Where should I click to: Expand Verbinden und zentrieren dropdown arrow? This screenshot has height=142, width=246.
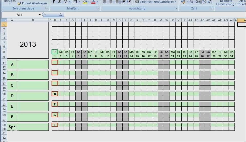[x=176, y=2]
